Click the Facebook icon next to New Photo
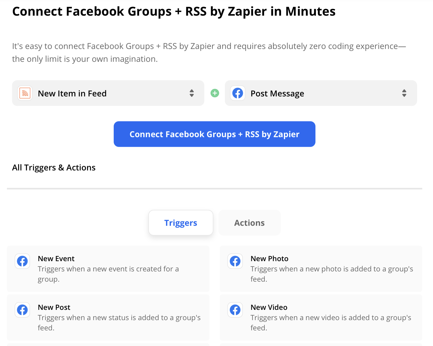 [235, 261]
